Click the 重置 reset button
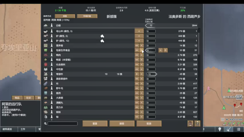 click(x=95, y=124)
